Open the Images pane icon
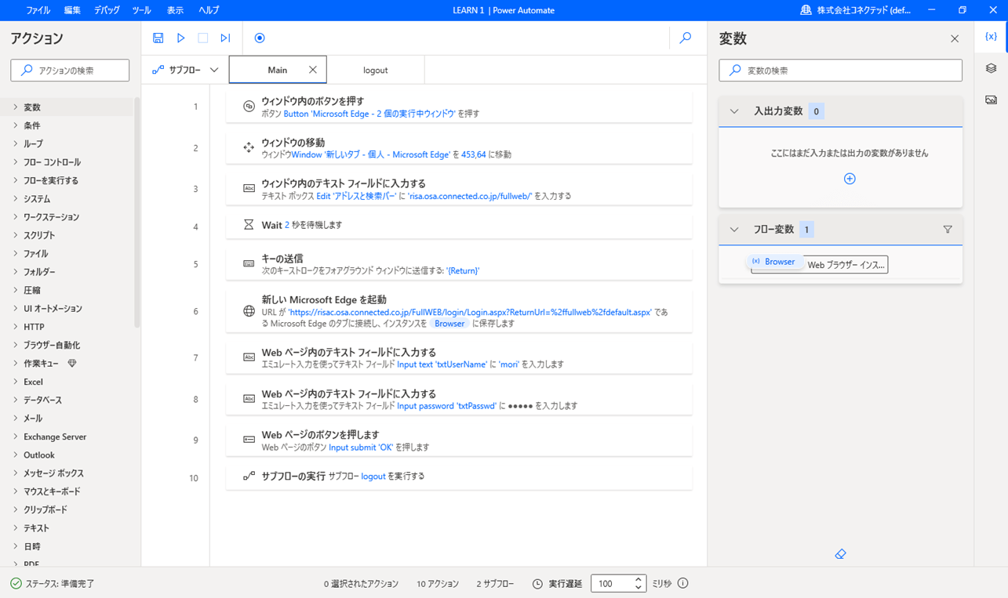1008x598 pixels. [x=991, y=100]
